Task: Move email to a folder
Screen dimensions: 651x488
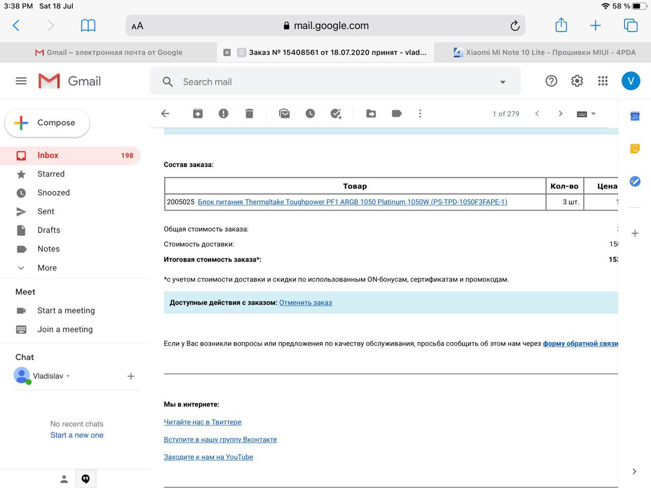Action: (x=371, y=113)
